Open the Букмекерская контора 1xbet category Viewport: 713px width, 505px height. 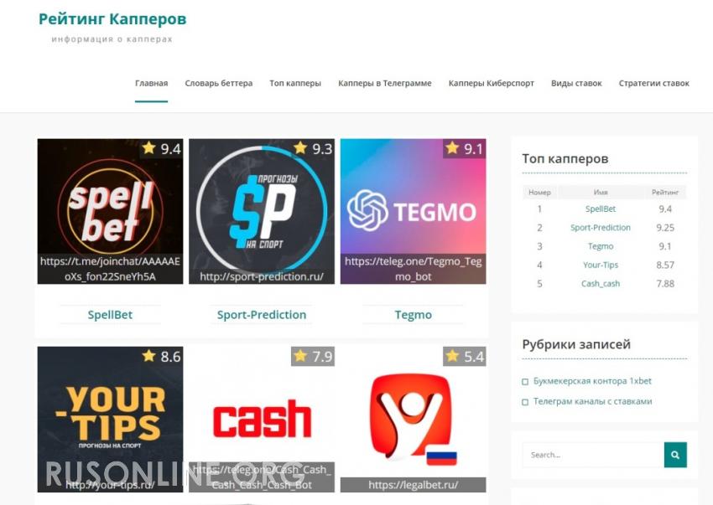[x=592, y=381]
